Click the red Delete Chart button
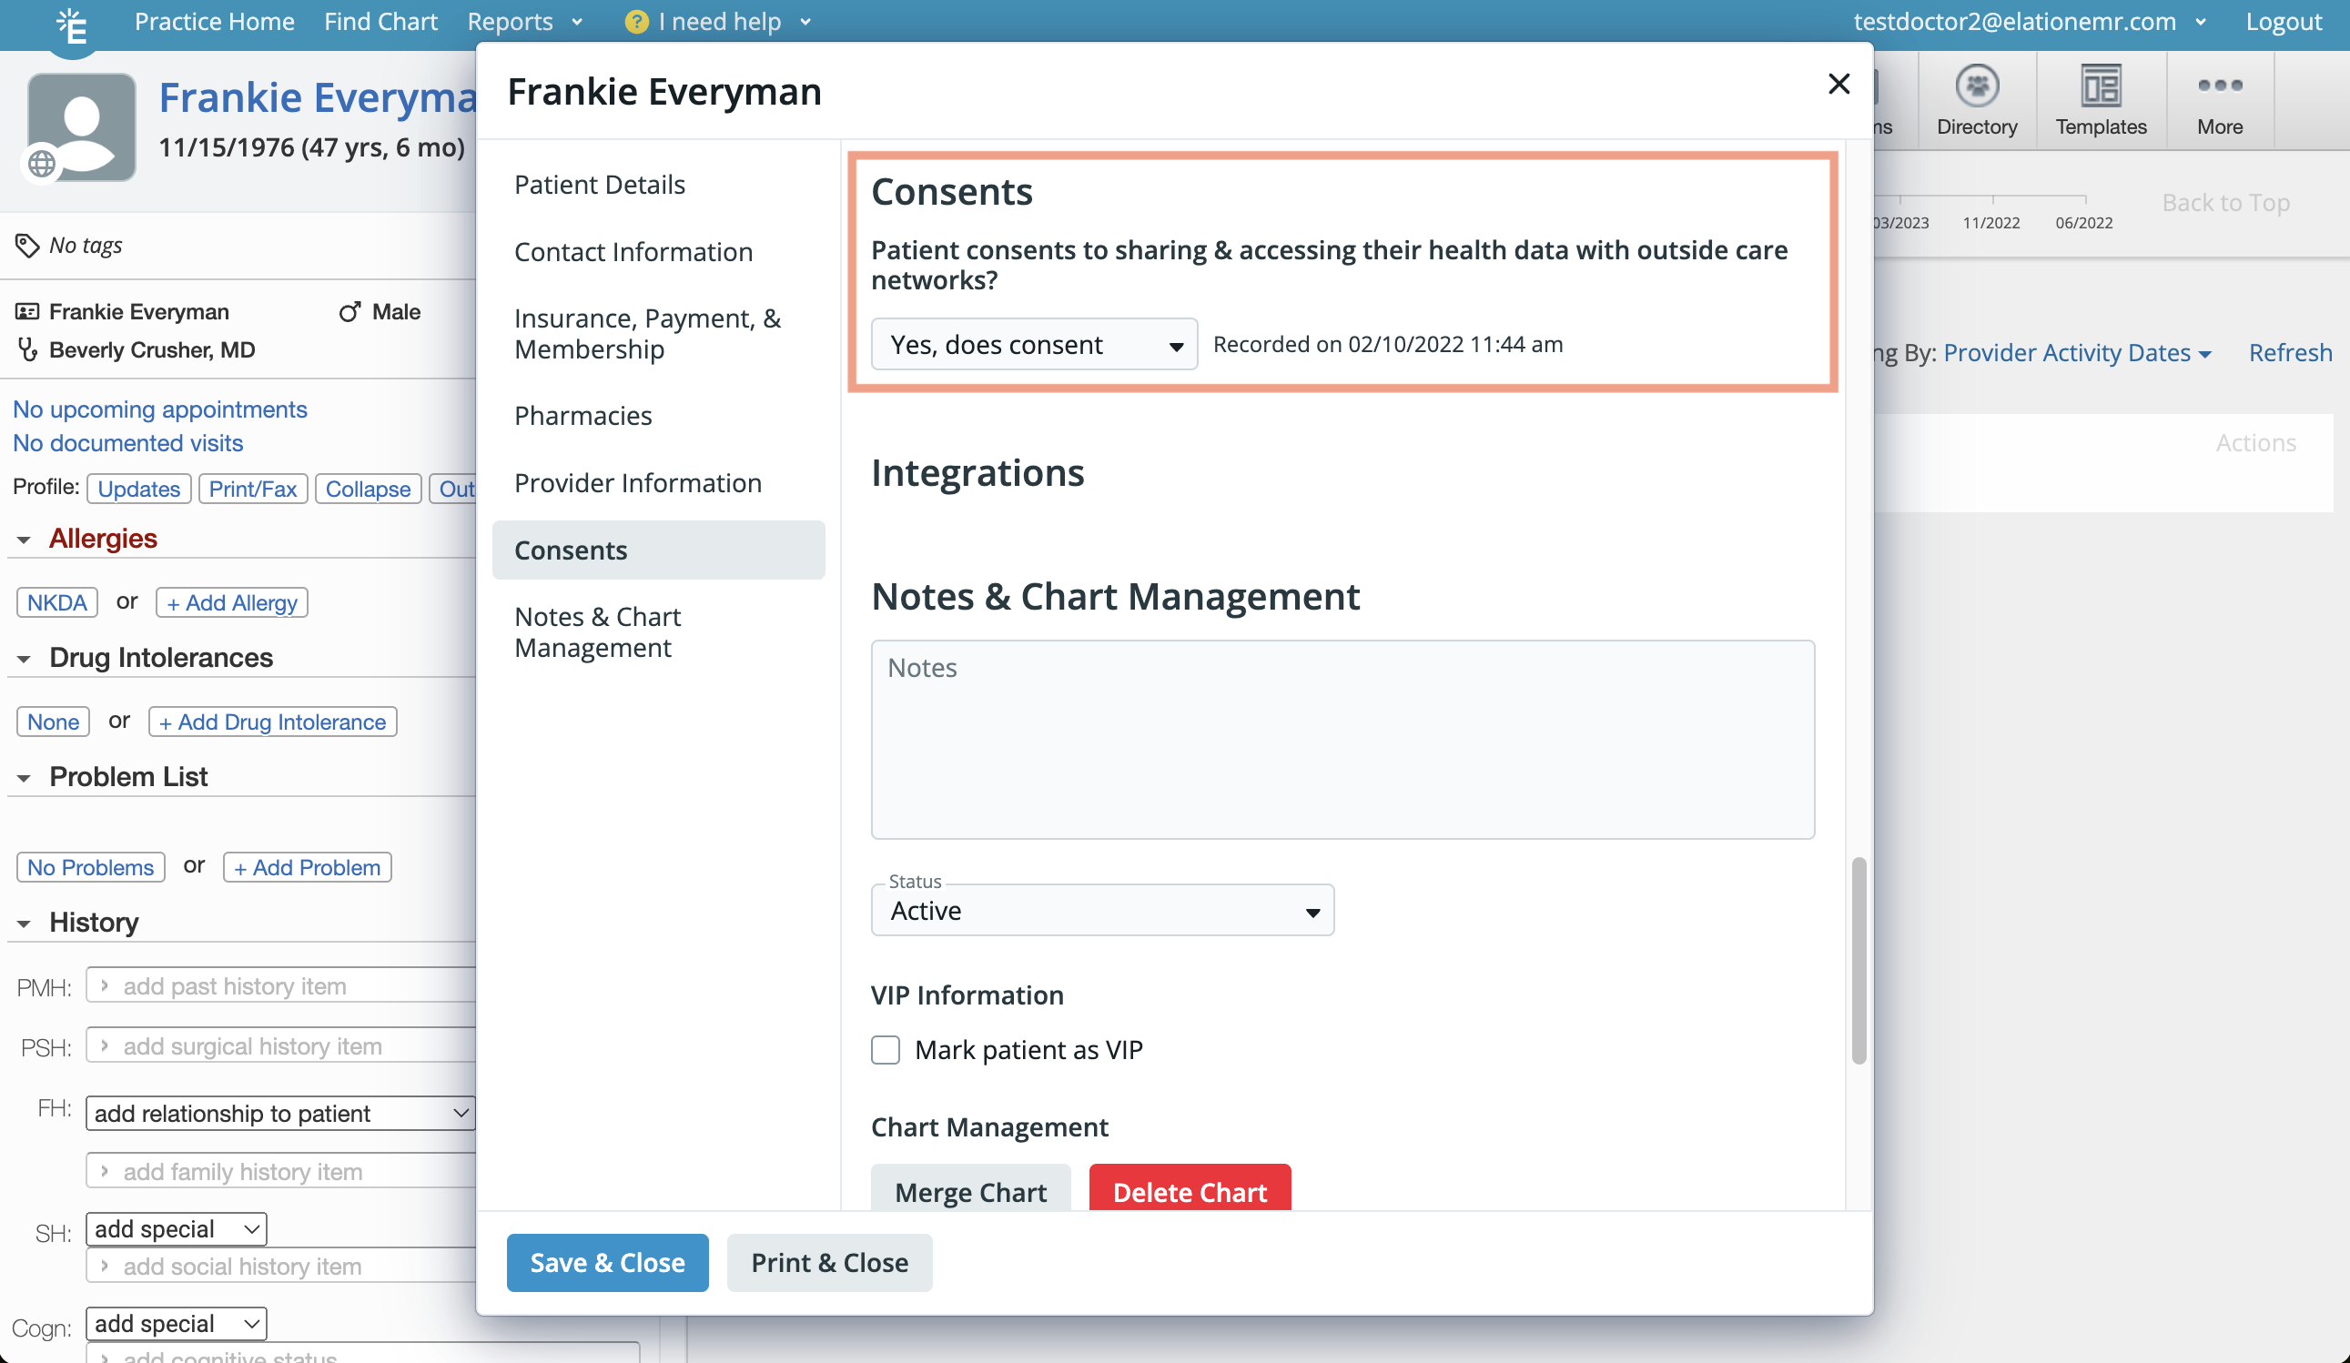 pos(1189,1190)
